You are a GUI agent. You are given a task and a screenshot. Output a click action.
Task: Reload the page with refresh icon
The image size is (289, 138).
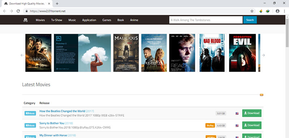(x=18, y=11)
